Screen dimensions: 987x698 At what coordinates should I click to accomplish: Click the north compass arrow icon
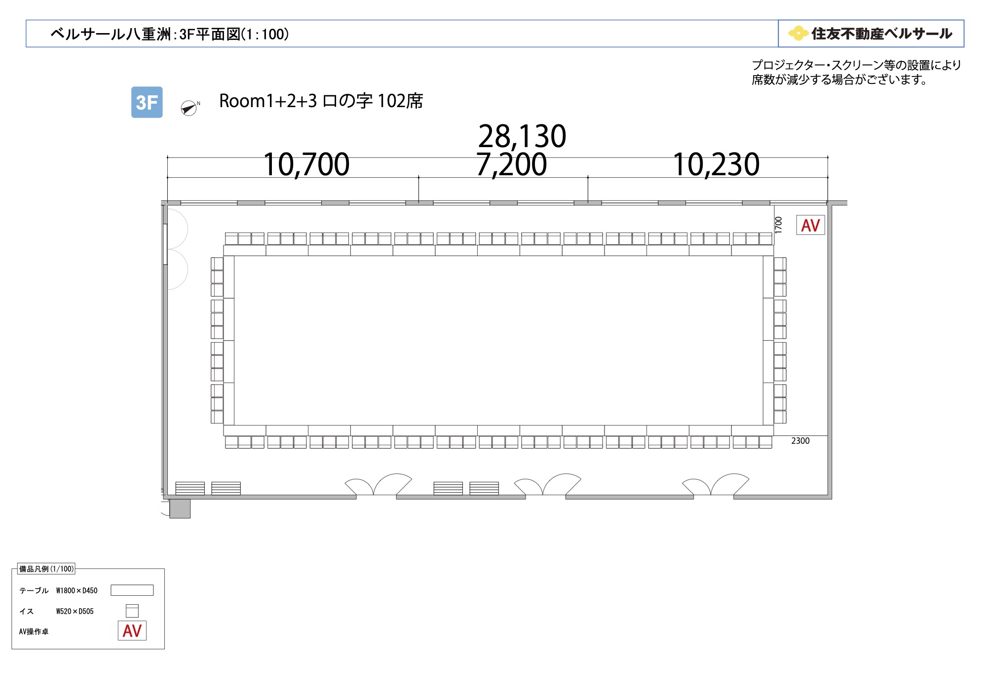pos(189,108)
